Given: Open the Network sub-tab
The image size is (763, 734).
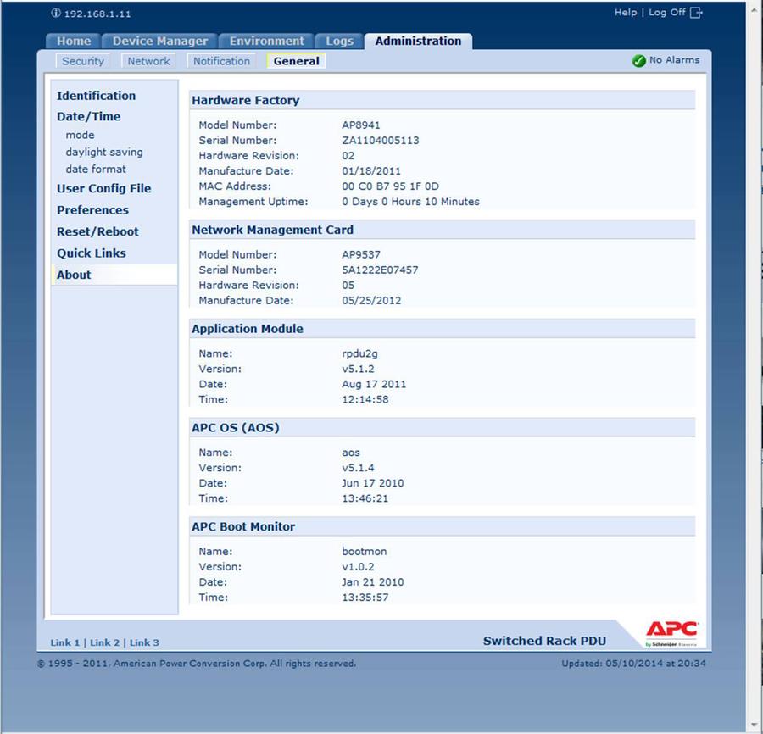Looking at the screenshot, I should [x=149, y=61].
